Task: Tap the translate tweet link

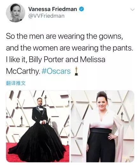Action: tap(16, 83)
